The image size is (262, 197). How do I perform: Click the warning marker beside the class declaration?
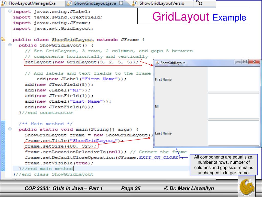tap(3, 40)
